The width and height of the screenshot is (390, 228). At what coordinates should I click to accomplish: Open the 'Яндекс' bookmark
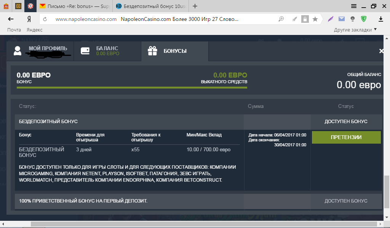click(35, 30)
